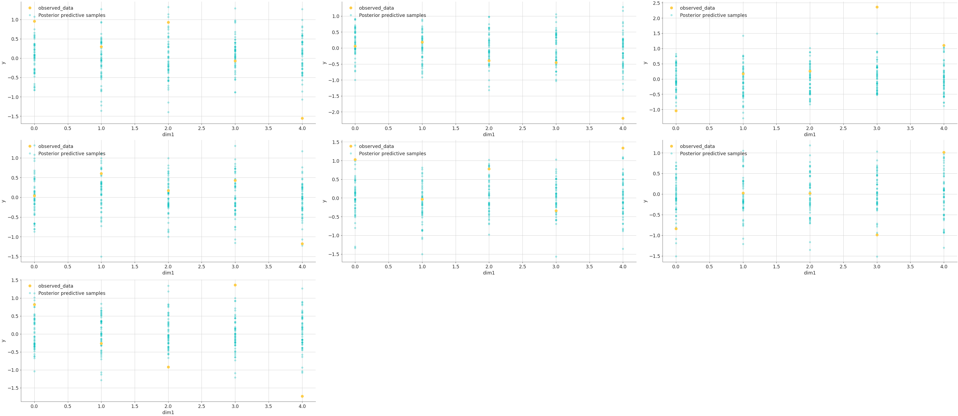The image size is (958, 416).
Task: Click highest yellow observed point in top-right plot
Action: pos(877,7)
